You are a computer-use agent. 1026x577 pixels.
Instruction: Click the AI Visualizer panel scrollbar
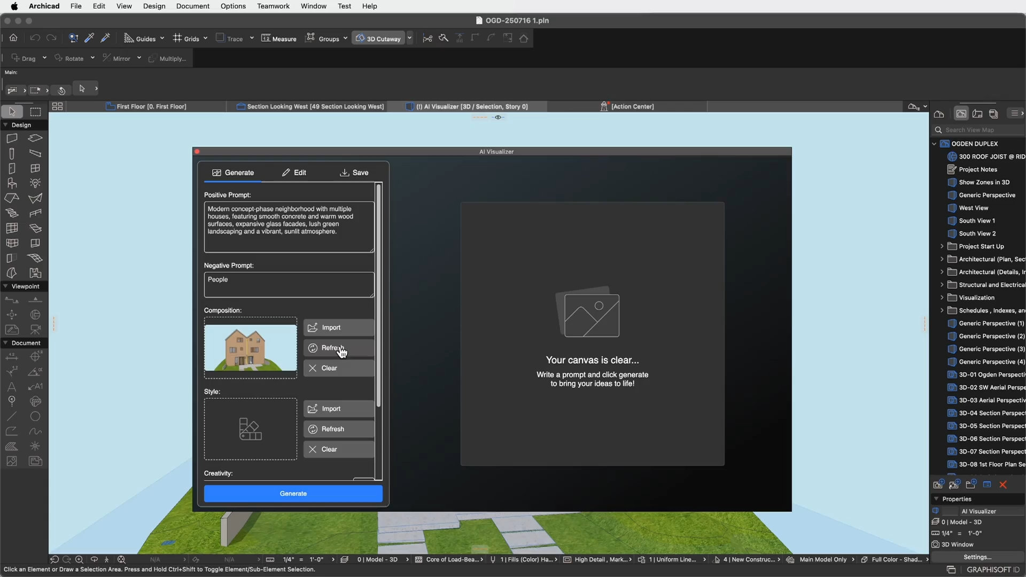(x=378, y=295)
